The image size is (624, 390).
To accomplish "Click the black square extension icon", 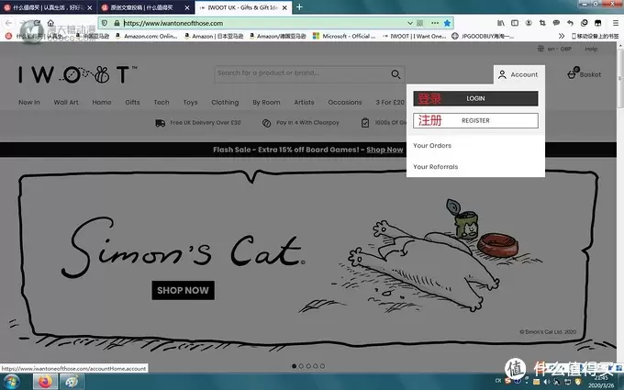I will pos(597,23).
